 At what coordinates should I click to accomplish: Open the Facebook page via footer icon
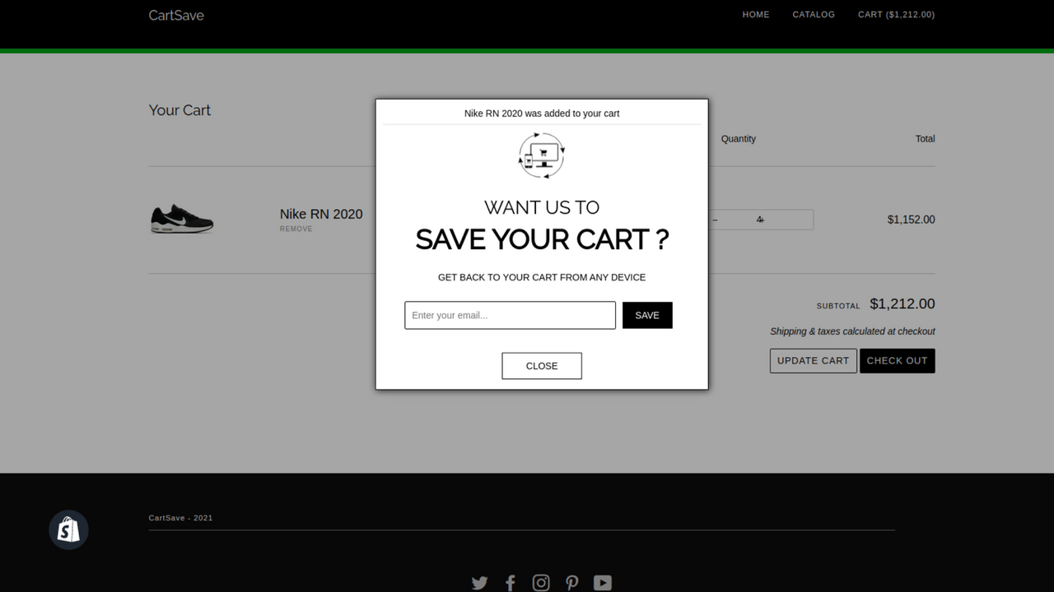(x=511, y=582)
